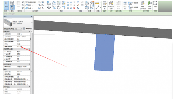Select Match Type Properties paintbrush icon
This screenshot has height=99, width=173.
(x=23, y=8)
